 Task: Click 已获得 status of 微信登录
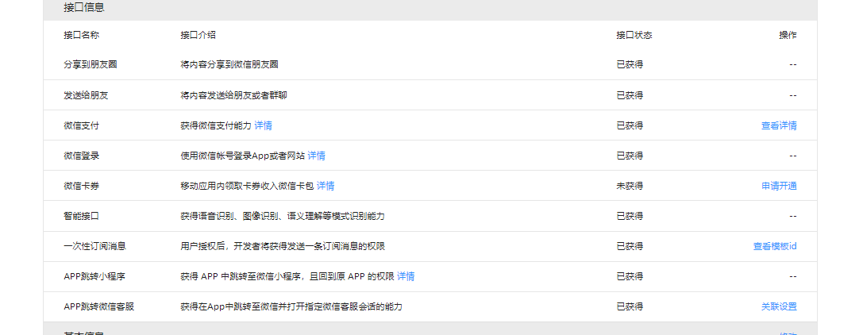coord(630,156)
